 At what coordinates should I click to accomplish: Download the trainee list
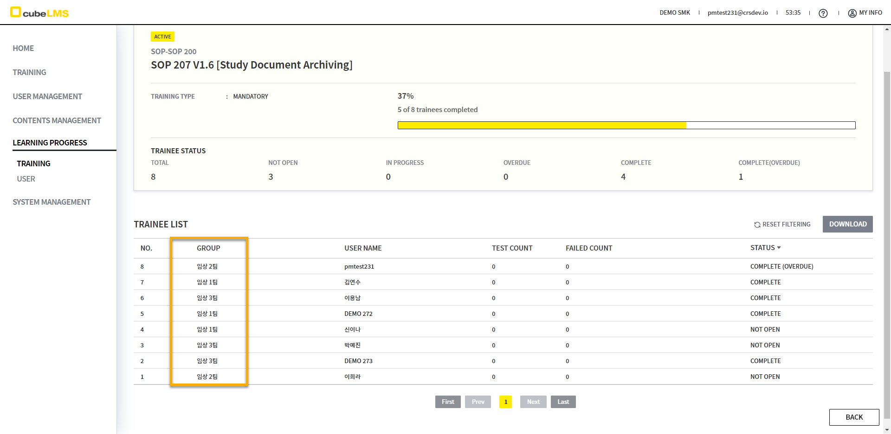click(847, 224)
